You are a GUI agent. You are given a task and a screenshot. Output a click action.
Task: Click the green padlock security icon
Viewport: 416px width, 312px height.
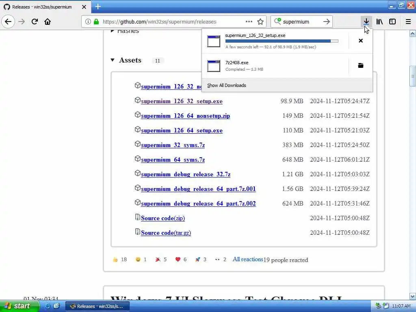tap(96, 22)
